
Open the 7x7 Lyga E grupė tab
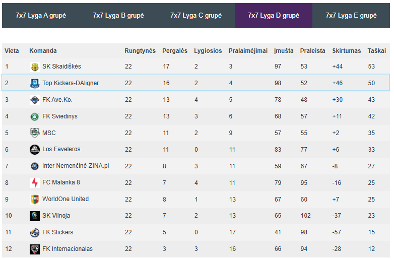[x=351, y=16]
